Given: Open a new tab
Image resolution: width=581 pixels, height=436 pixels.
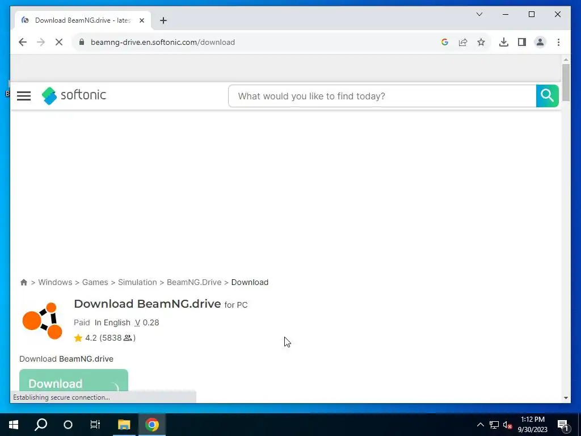Looking at the screenshot, I should pyautogui.click(x=163, y=20).
